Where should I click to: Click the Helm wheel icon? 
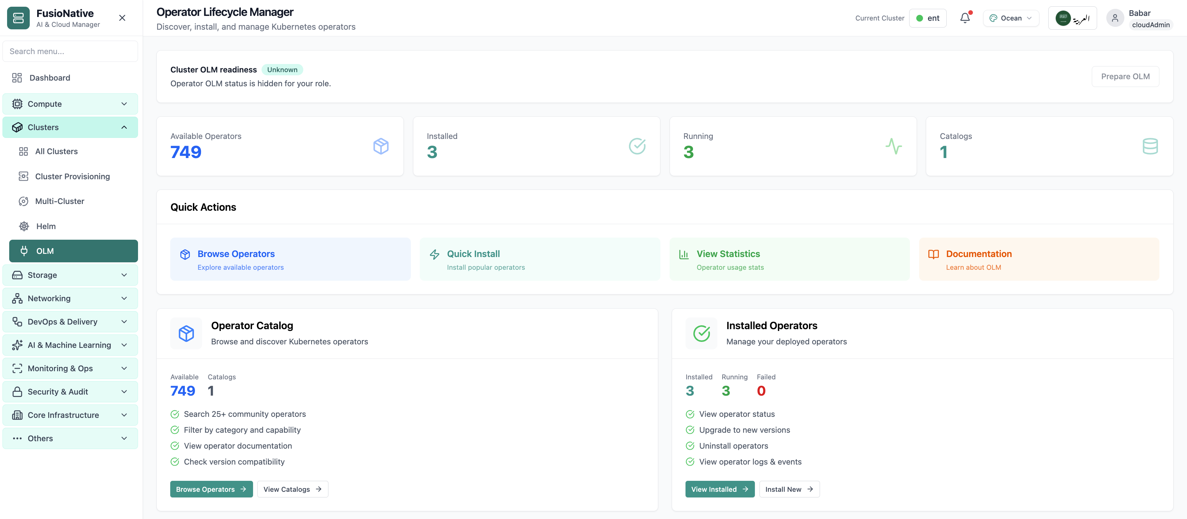point(24,226)
